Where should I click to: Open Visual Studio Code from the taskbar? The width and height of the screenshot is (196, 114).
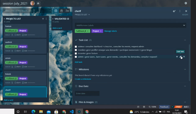point(71,112)
